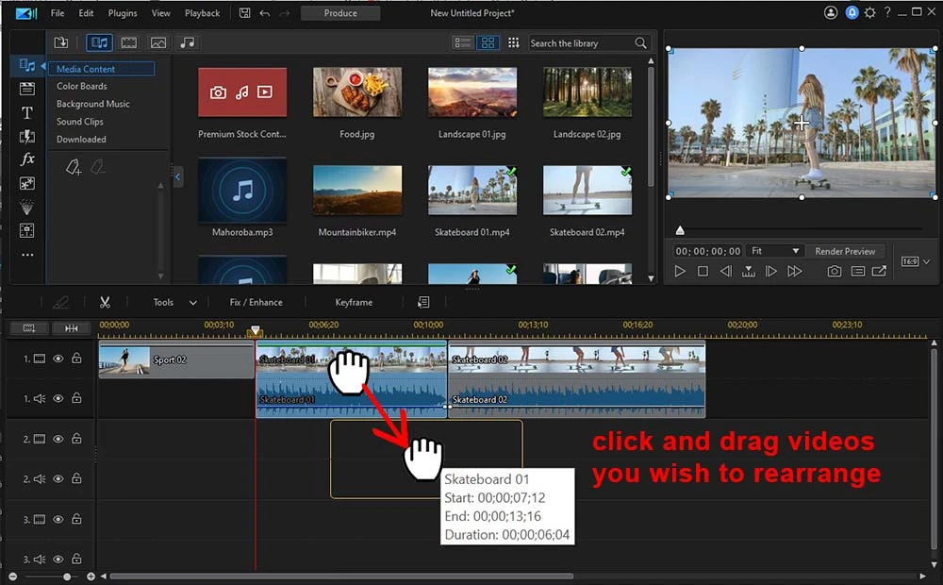Open the Transition room icon

27,136
